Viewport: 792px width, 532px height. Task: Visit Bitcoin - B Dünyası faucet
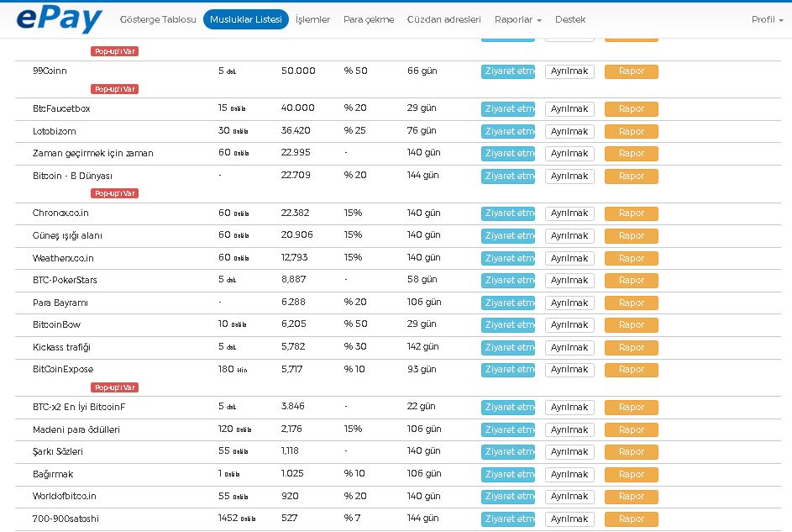point(507,176)
